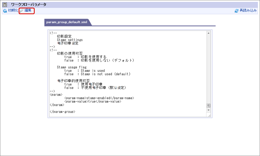Click the closing </param-group> tag line
This screenshot has height=156, width=260.
(x=63, y=112)
